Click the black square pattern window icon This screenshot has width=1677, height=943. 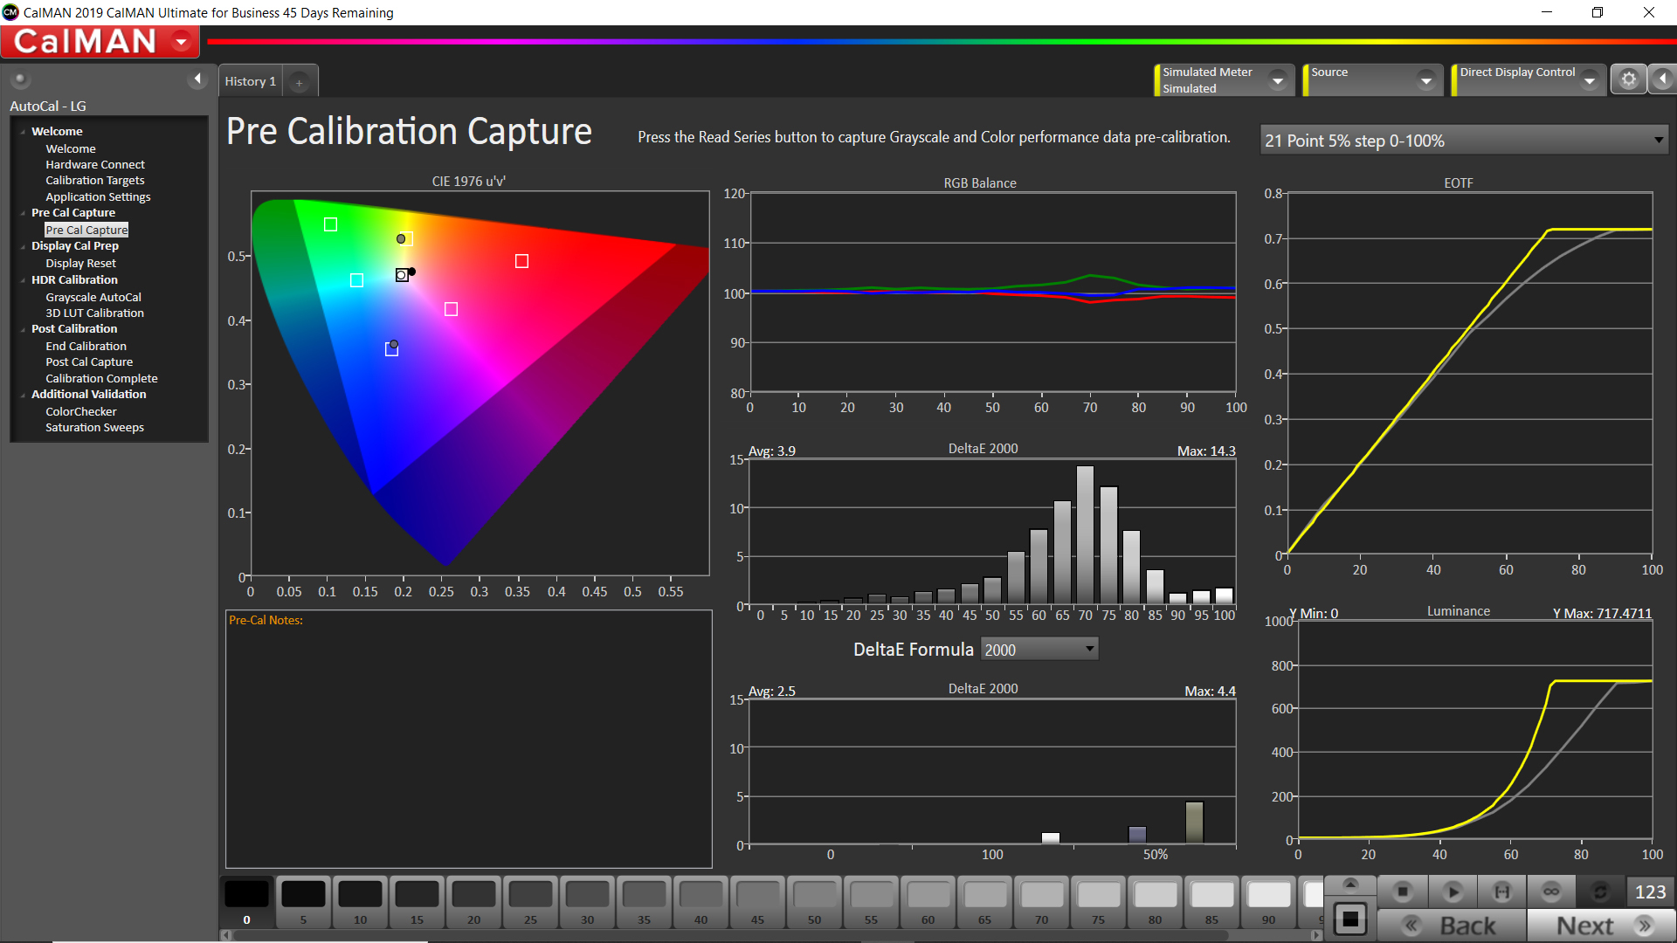tap(1350, 919)
